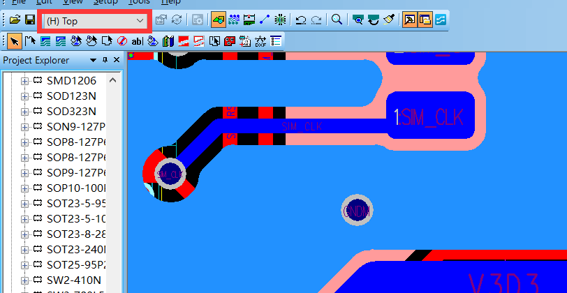
Task: Open the (H) Top layer dropdown
Action: click(x=94, y=21)
